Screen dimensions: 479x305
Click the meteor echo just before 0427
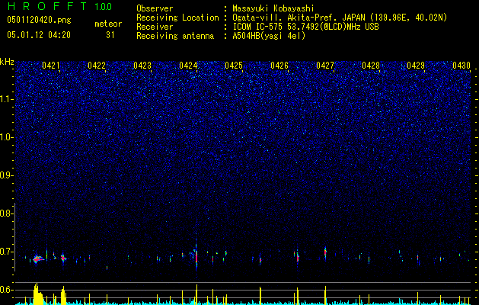click(325, 252)
